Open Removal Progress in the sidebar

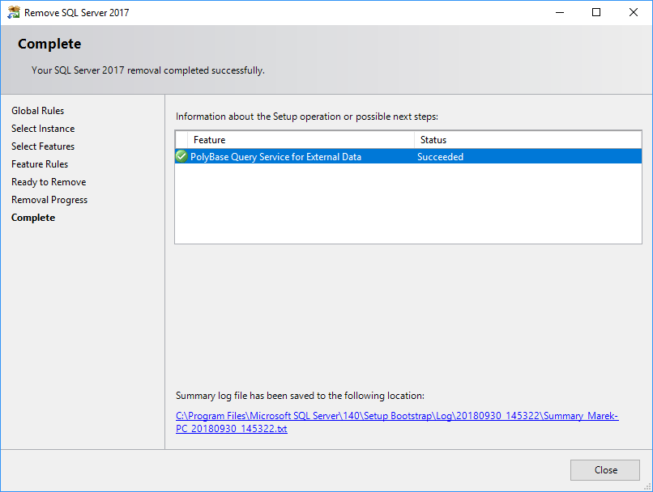click(x=49, y=199)
